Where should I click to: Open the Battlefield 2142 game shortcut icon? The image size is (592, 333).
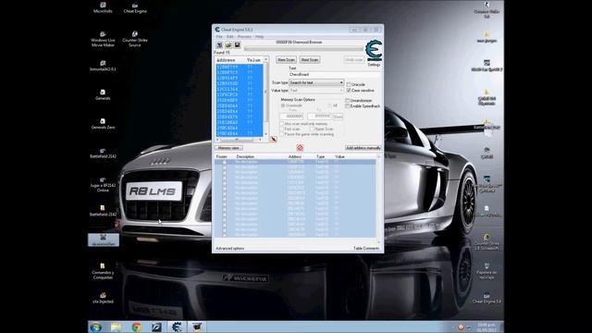click(x=103, y=153)
